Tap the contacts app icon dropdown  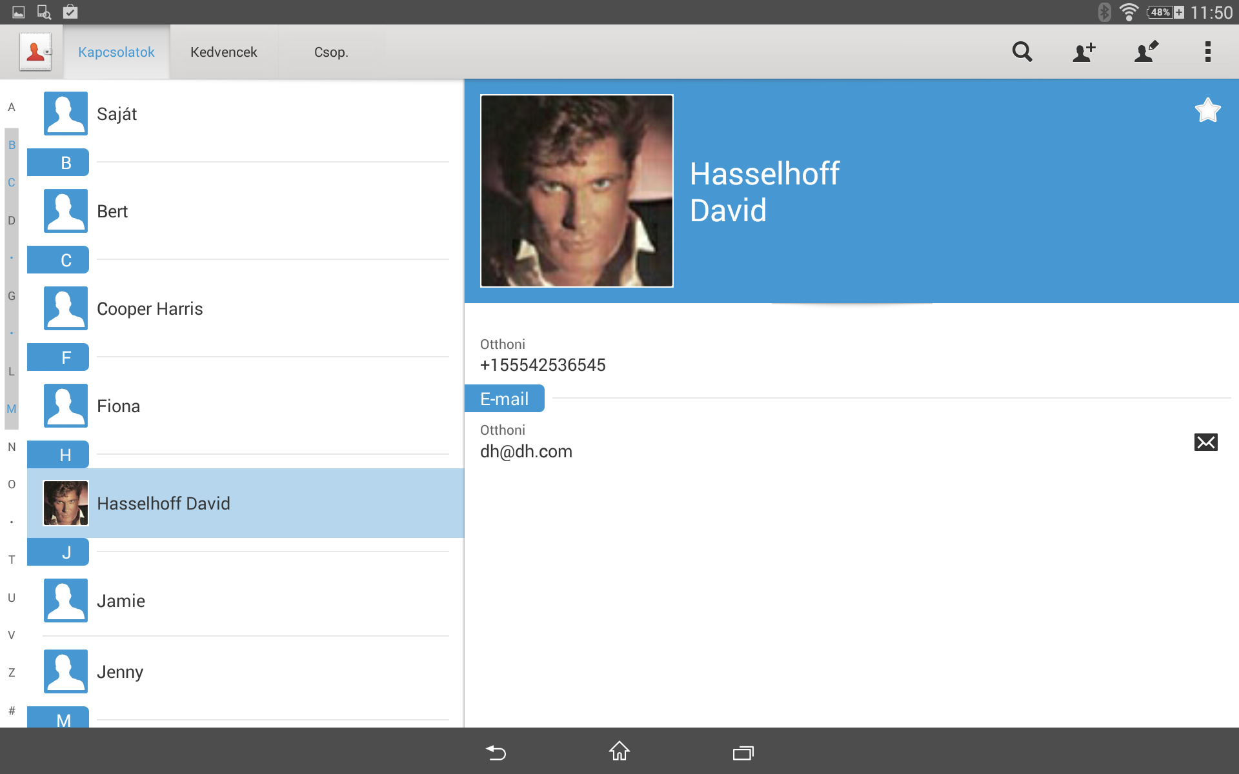click(35, 52)
